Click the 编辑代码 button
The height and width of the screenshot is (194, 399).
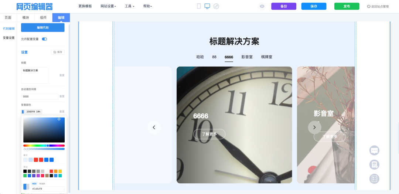click(x=43, y=27)
